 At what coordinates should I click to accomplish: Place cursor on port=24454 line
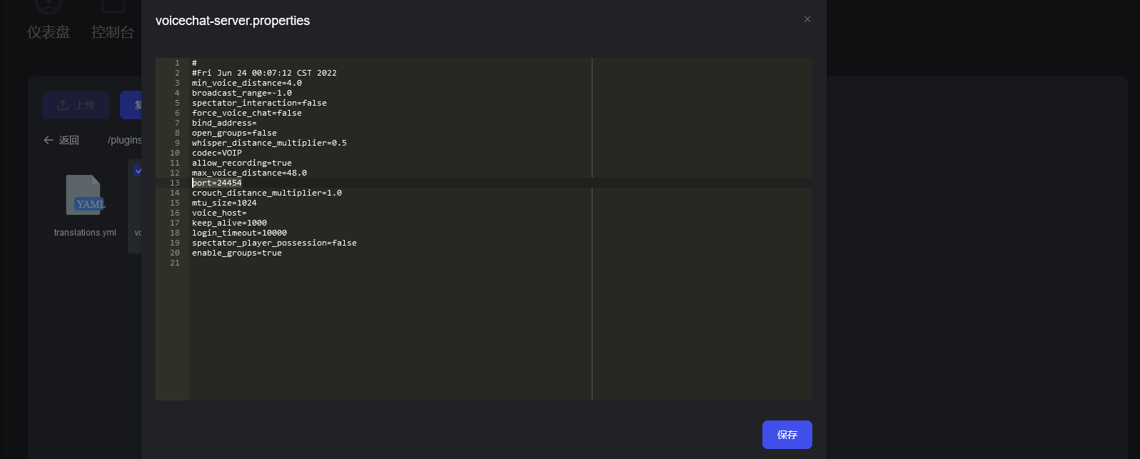(x=217, y=183)
